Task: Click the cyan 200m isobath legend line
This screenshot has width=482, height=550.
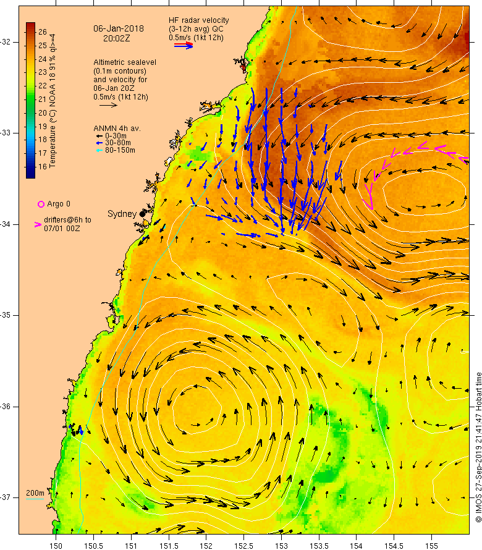Action: (x=35, y=499)
